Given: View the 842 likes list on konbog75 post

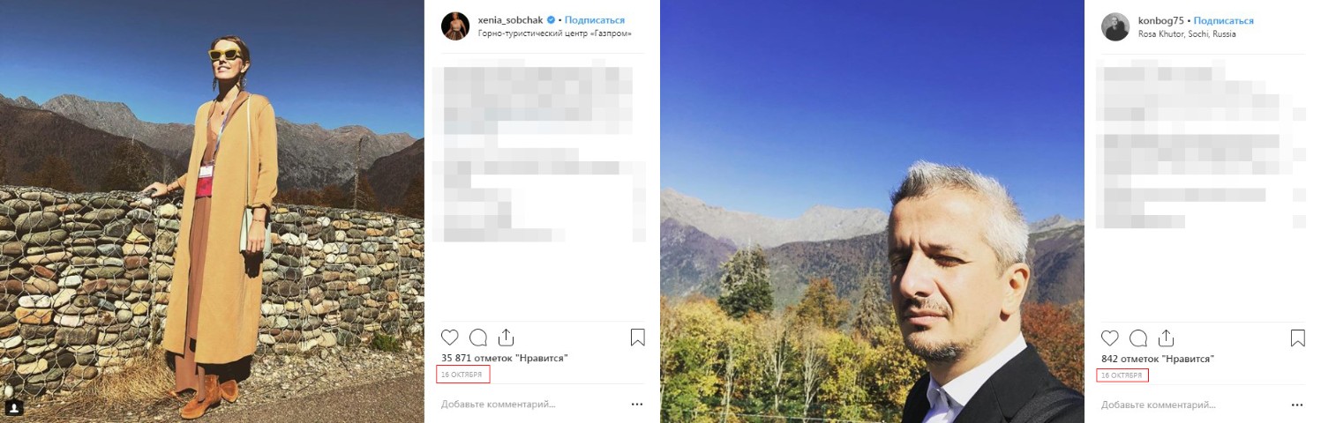Looking at the screenshot, I should (1158, 359).
